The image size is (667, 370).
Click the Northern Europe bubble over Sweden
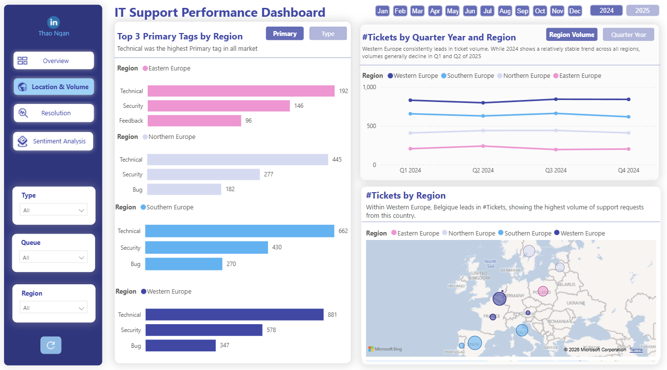click(x=529, y=251)
